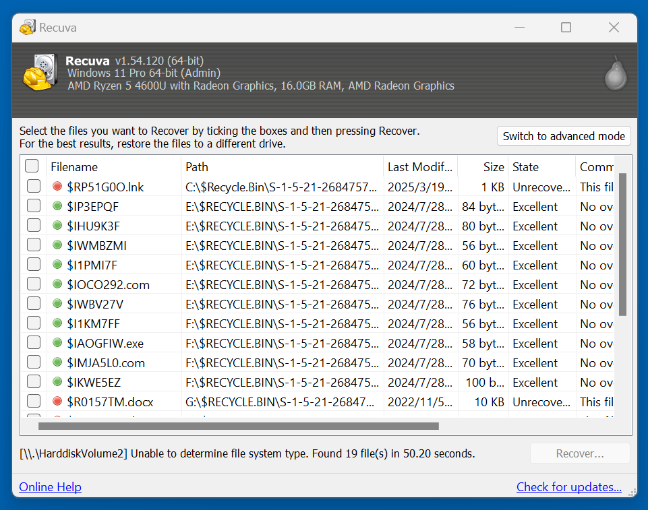648x510 pixels.
Task: Click the Recuva hard hat logo icon
Action: (39, 73)
